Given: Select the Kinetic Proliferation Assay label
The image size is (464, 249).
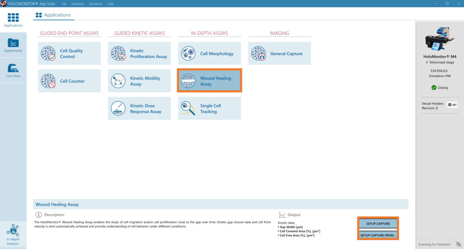Looking at the screenshot, I should 149,53.
